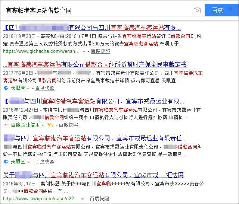Open 天眼查 source link under 2017年6月2日 result
239x204 pixels.
pos(18,88)
